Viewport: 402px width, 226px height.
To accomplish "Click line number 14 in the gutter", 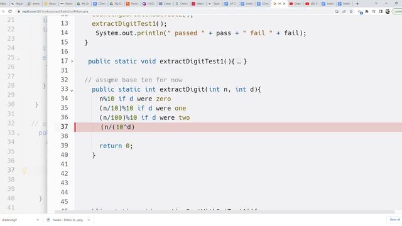I will pyautogui.click(x=64, y=33).
